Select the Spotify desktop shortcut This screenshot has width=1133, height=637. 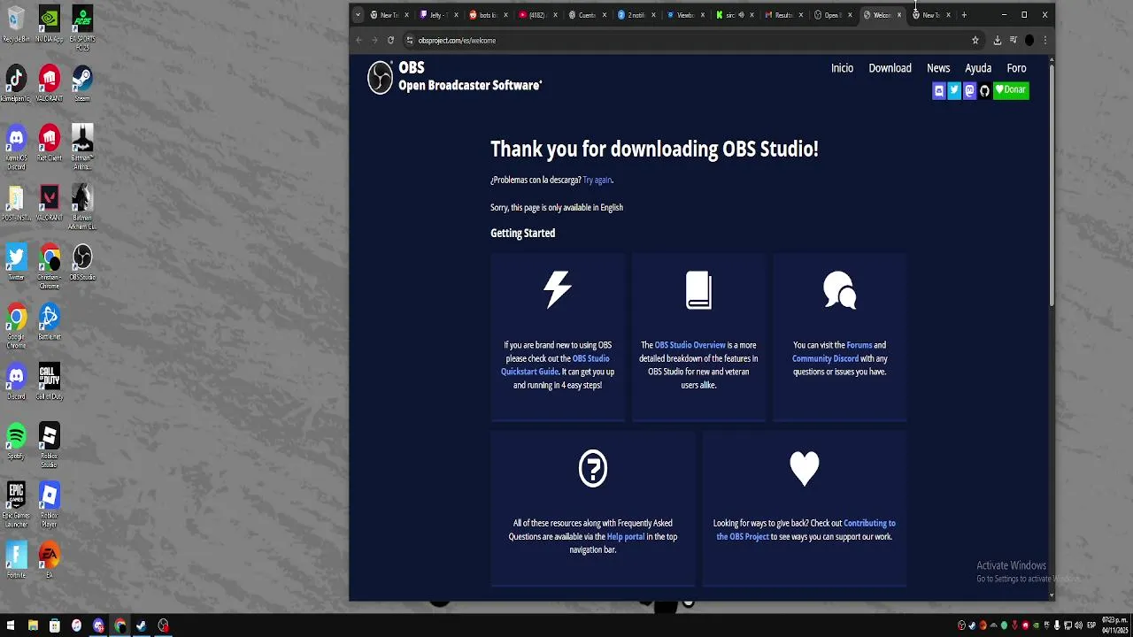[x=16, y=441]
